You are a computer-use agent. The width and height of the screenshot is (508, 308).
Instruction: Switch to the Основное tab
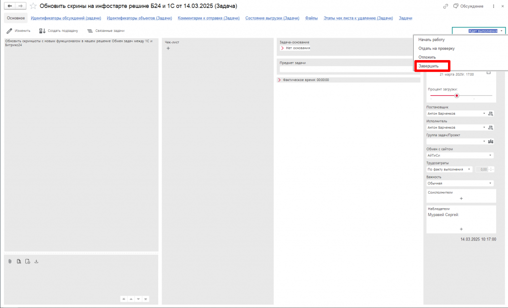(x=16, y=18)
